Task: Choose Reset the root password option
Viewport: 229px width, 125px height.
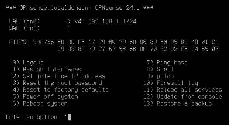Action: [62, 83]
